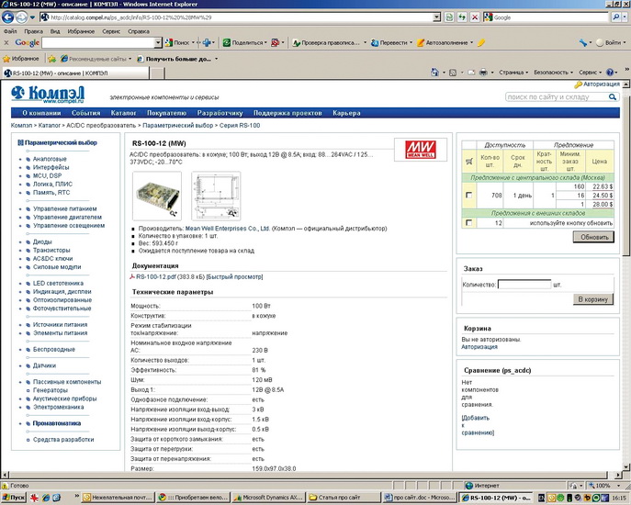This screenshot has height=505, width=631.
Task: Open Каталог in site navigation
Action: click(124, 113)
